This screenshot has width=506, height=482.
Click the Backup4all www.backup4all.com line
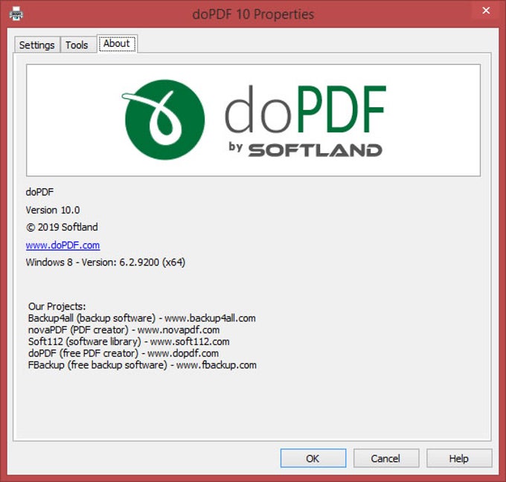pyautogui.click(x=142, y=318)
